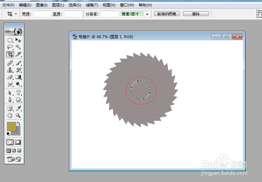The height and width of the screenshot is (182, 262).
Task: Click the title text 电锯片 @ 66.7%
Action: 93,37
